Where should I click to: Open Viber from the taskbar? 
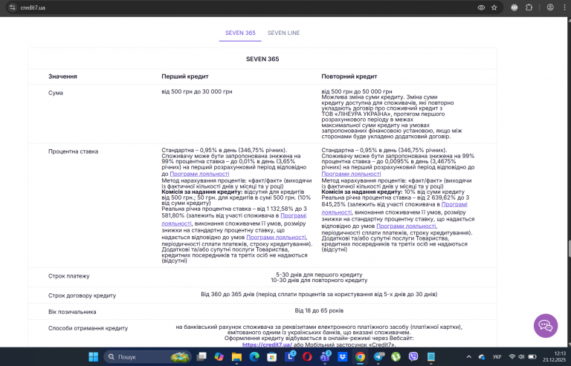pos(413,357)
